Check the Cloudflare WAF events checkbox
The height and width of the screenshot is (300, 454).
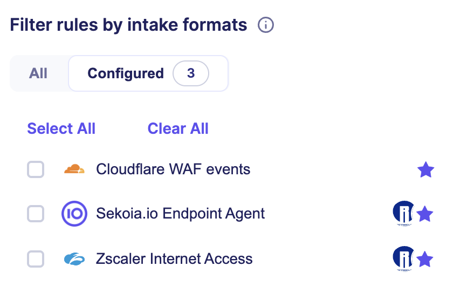tap(36, 170)
